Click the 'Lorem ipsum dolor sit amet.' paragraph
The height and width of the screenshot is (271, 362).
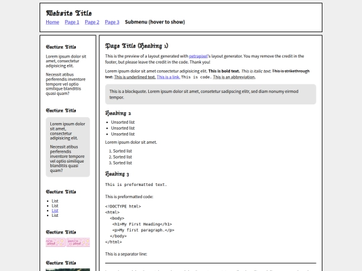pos(131,142)
